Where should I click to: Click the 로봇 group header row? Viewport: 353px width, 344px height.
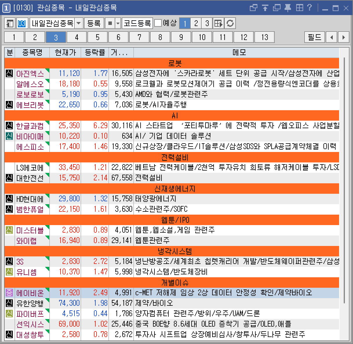(172, 63)
